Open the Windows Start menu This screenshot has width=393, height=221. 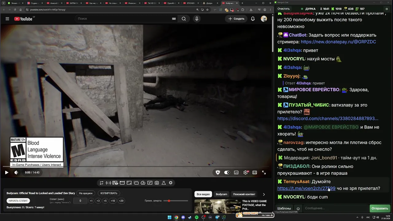coord(169,217)
